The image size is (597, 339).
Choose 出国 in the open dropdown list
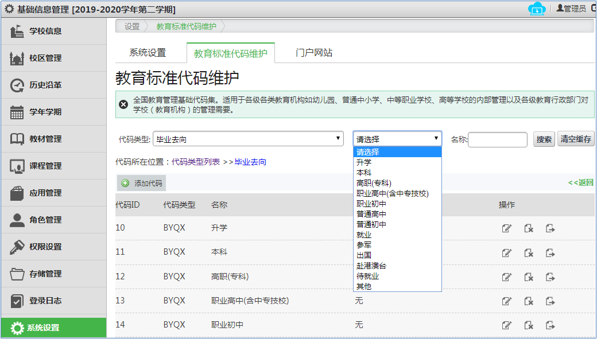[x=364, y=255]
